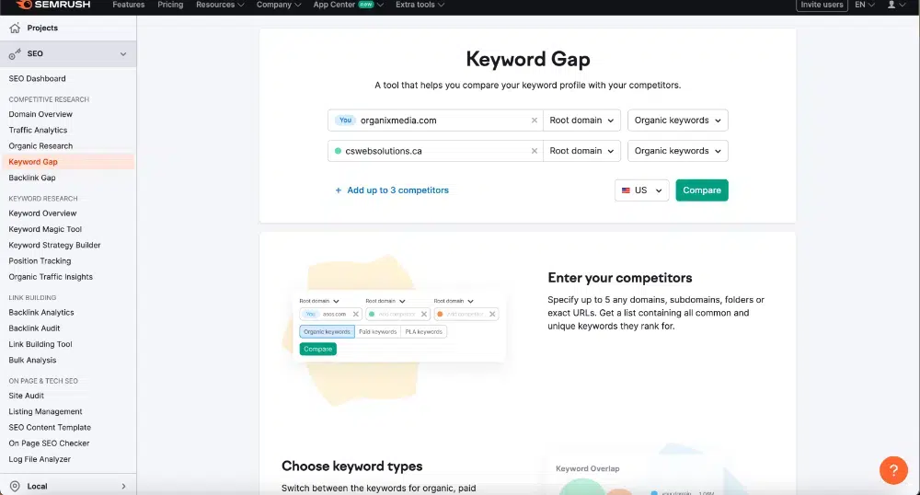Open Log File Analyzer

[x=40, y=459]
